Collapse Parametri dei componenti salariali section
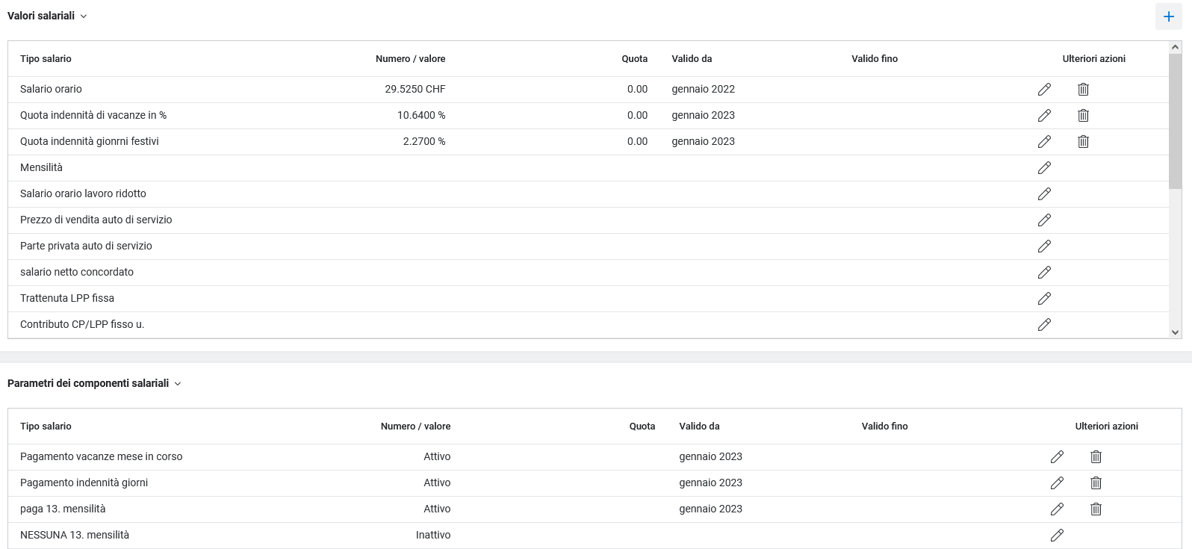1192x549 pixels. 178,384
